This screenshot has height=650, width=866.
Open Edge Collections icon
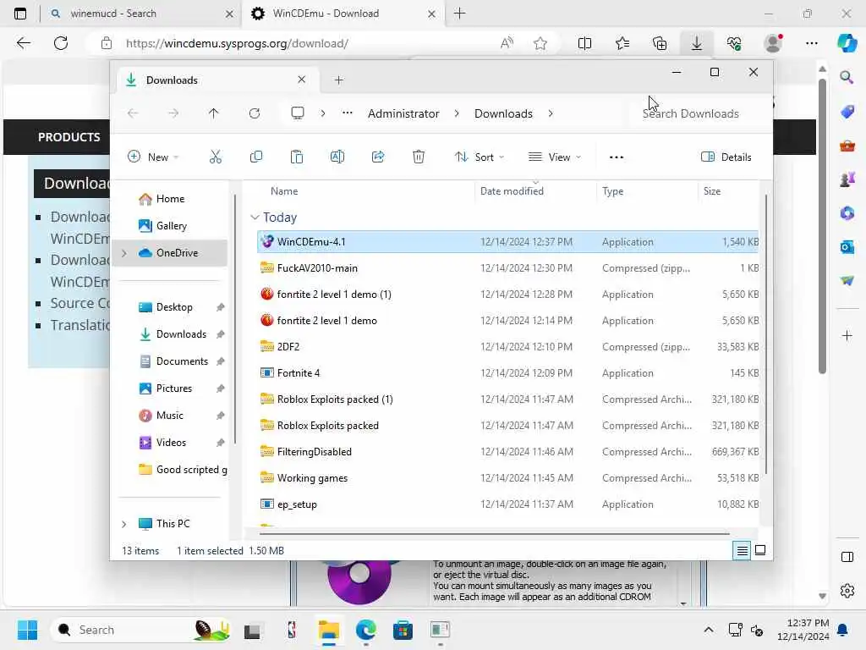pyautogui.click(x=660, y=43)
